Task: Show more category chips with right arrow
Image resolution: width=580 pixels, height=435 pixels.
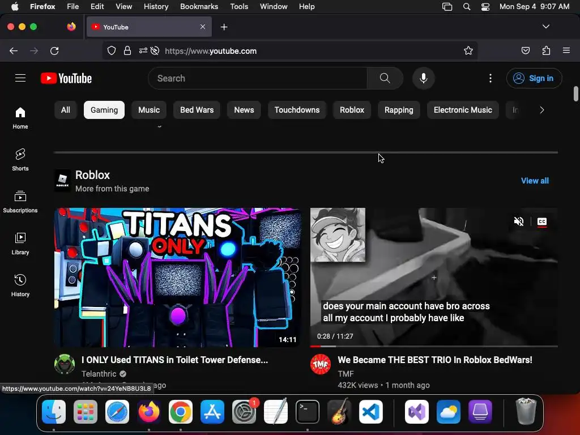Action: click(x=541, y=110)
